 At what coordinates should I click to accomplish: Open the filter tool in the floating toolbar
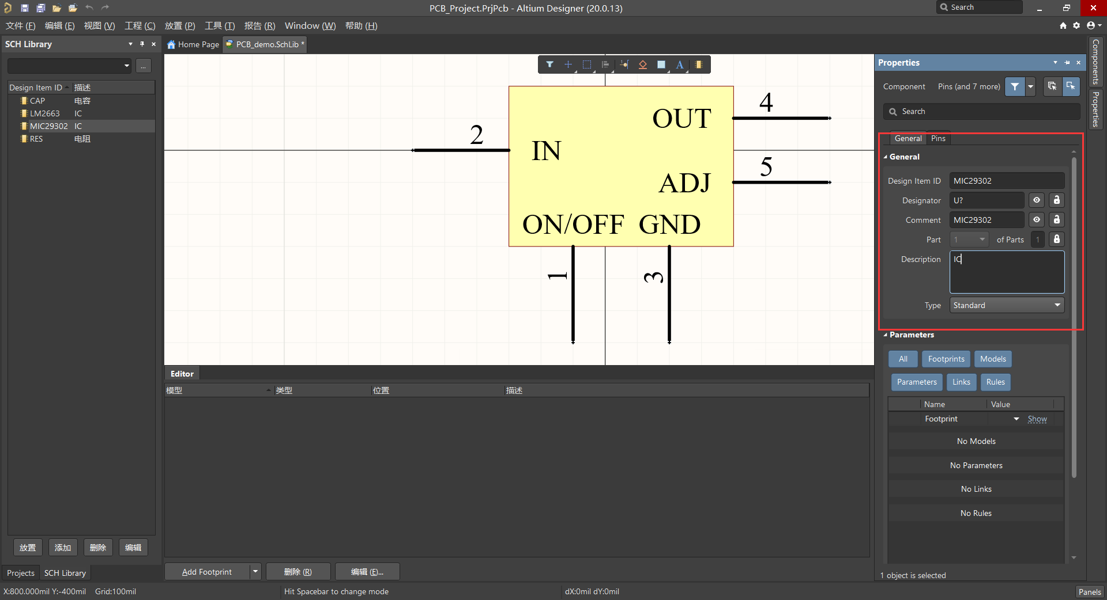pos(550,64)
